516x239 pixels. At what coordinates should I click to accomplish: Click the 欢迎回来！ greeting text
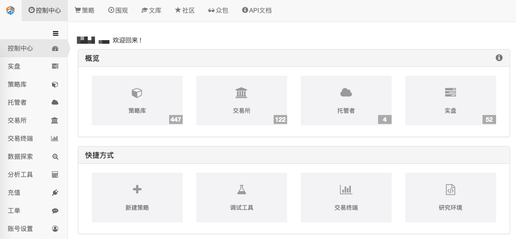coord(127,41)
